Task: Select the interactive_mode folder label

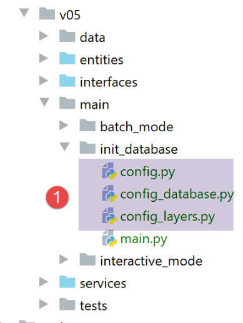Action: click(x=151, y=261)
